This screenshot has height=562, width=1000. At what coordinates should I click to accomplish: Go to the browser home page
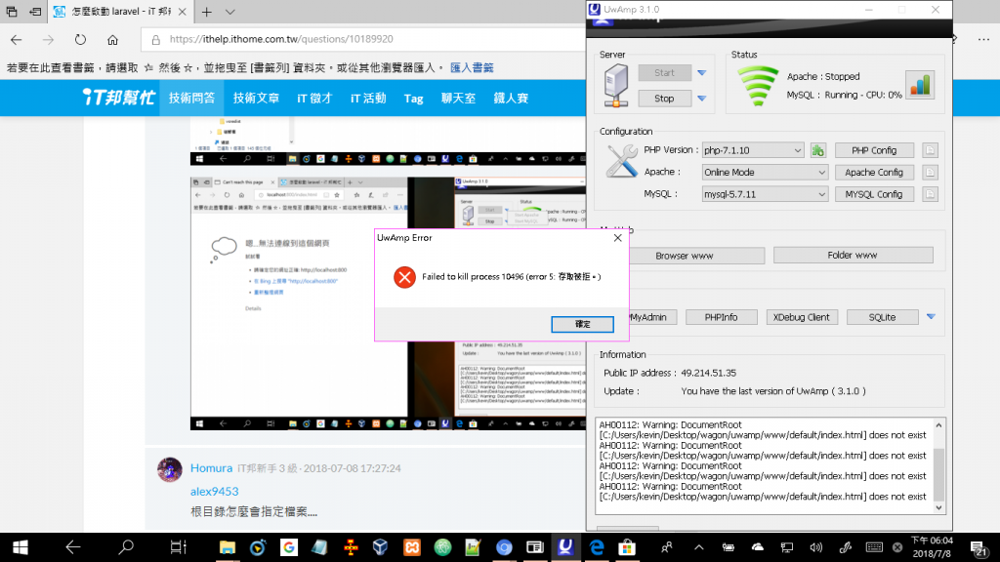(x=112, y=39)
